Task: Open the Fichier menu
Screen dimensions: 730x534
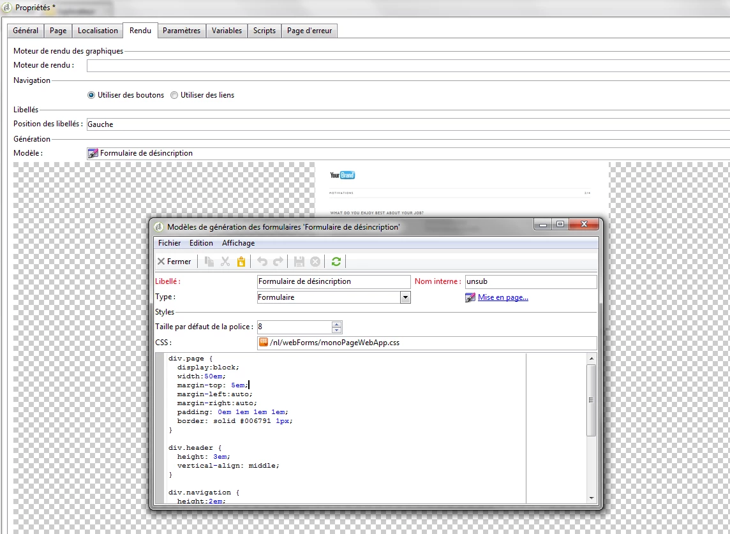Action: click(x=170, y=243)
